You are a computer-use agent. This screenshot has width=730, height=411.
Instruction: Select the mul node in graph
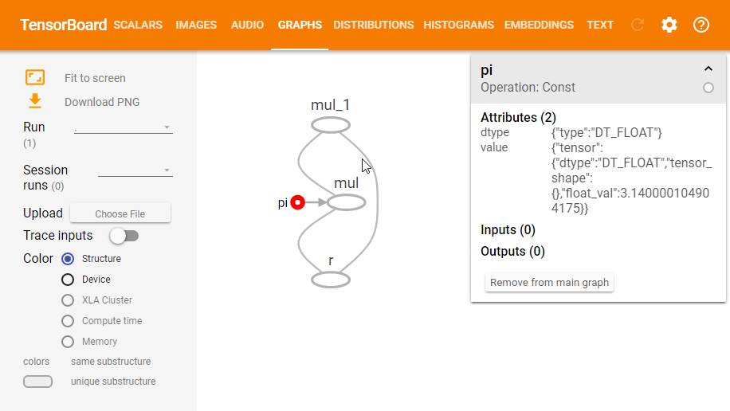click(x=346, y=202)
